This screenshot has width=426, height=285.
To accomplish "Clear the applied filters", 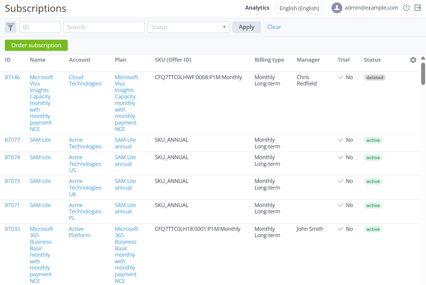I will pyautogui.click(x=274, y=27).
